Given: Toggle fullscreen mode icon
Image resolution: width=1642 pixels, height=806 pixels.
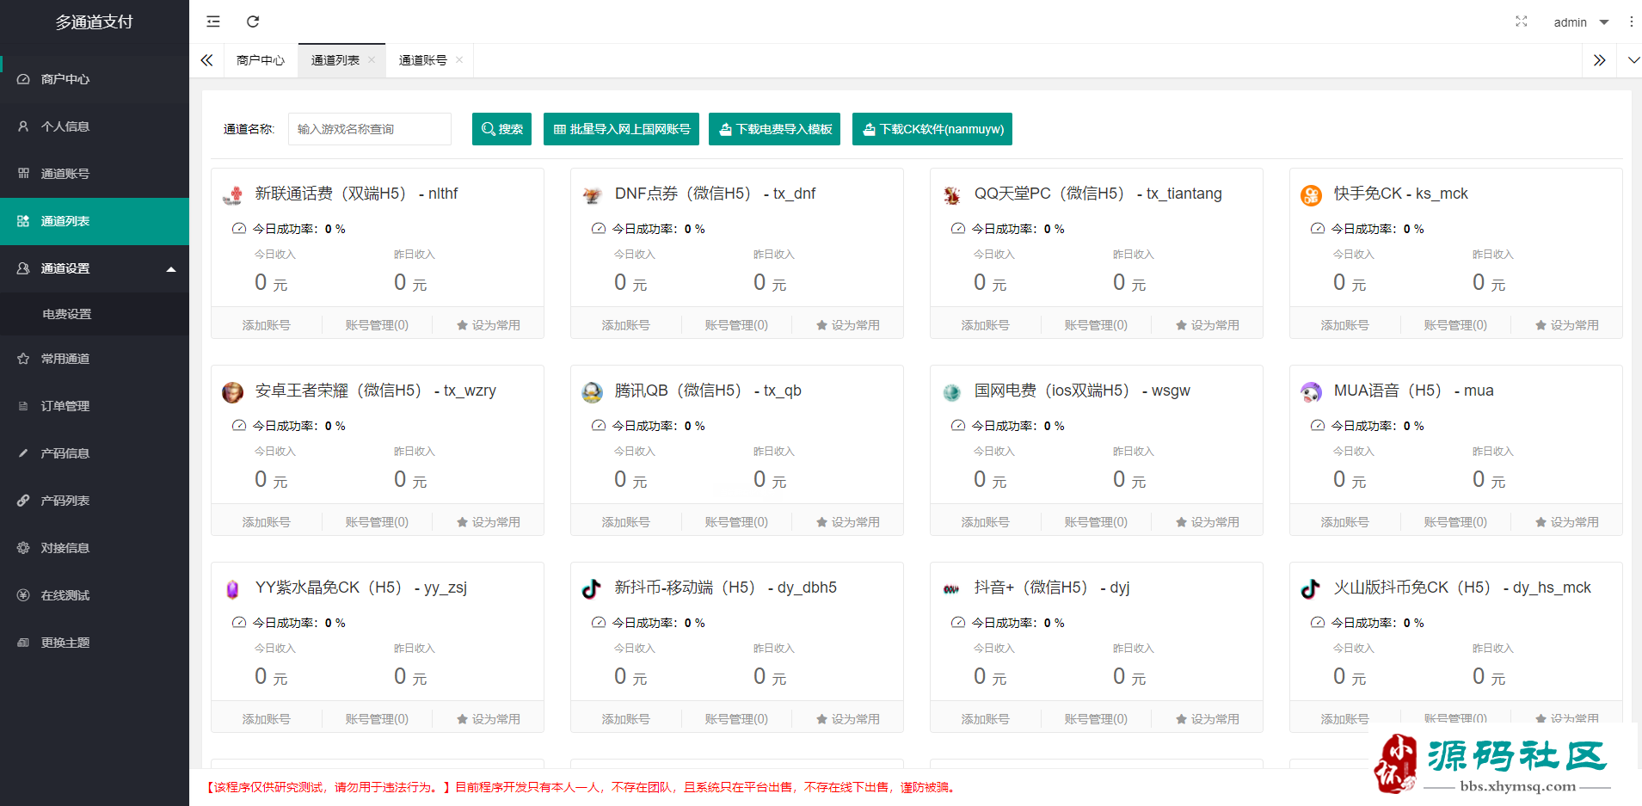Looking at the screenshot, I should tap(1521, 22).
